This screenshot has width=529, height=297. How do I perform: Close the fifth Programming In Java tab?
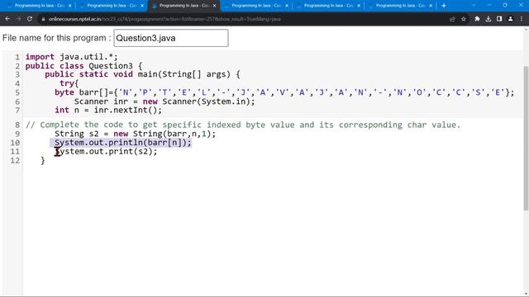pos(359,6)
